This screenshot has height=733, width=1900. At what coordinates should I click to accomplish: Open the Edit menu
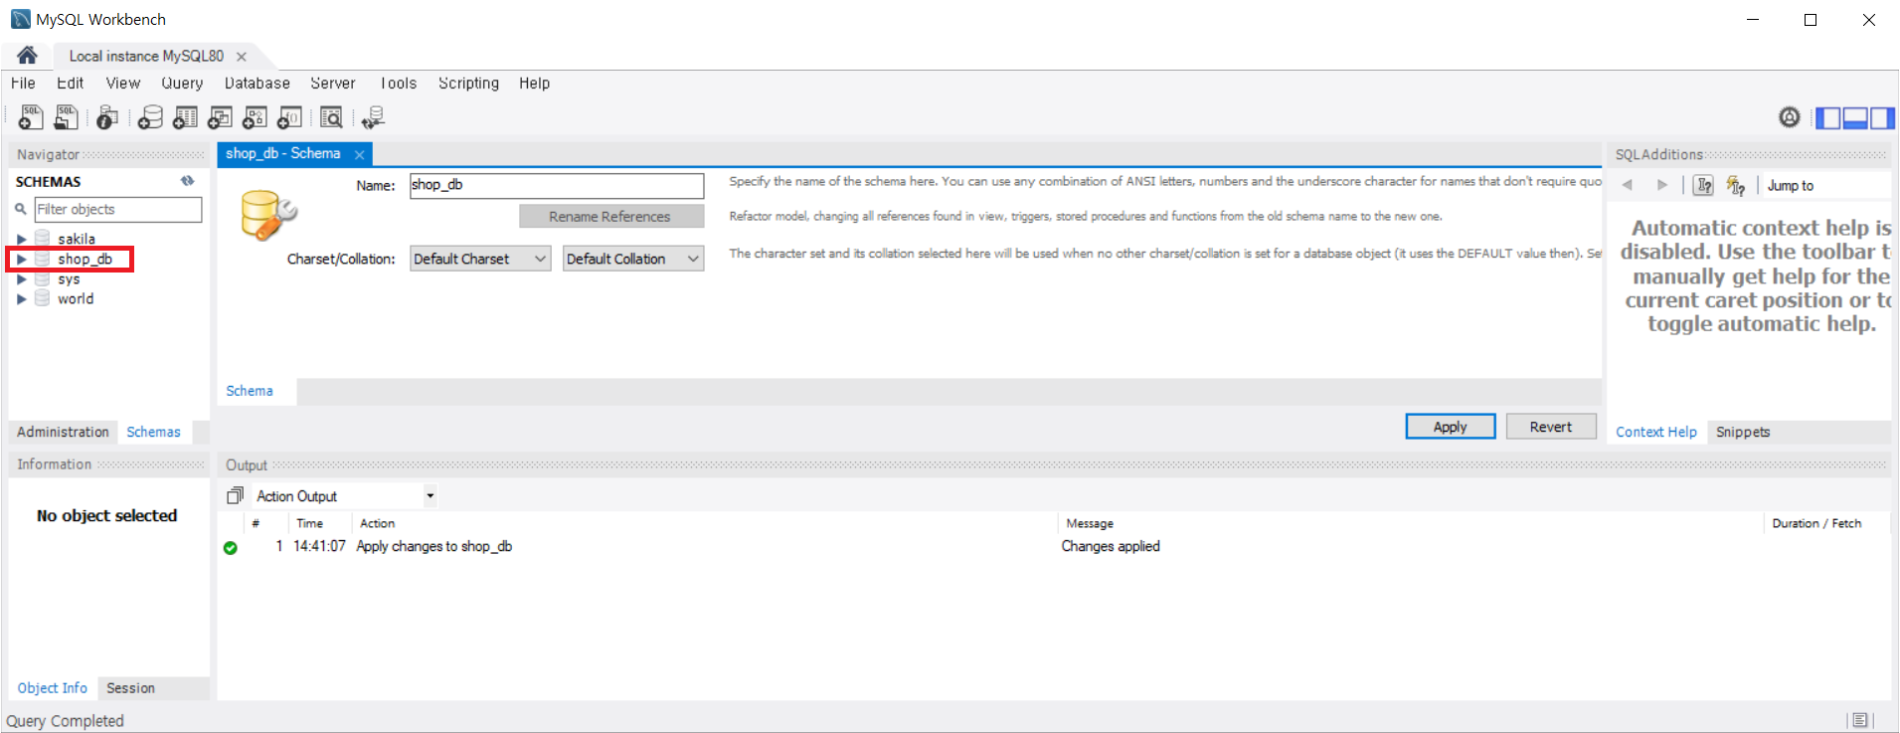click(70, 84)
